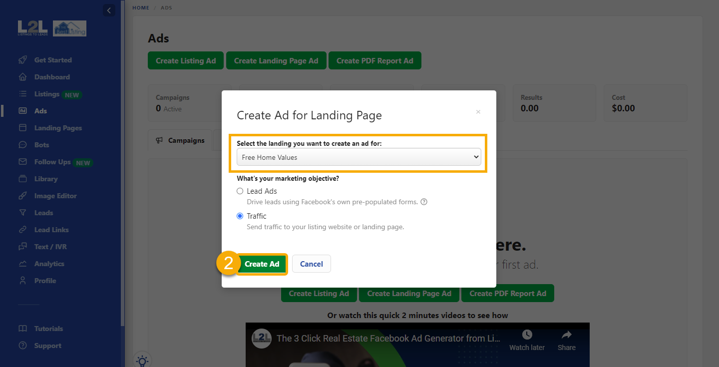
Task: Open the Free Home Values landing dropdown
Action: [359, 157]
